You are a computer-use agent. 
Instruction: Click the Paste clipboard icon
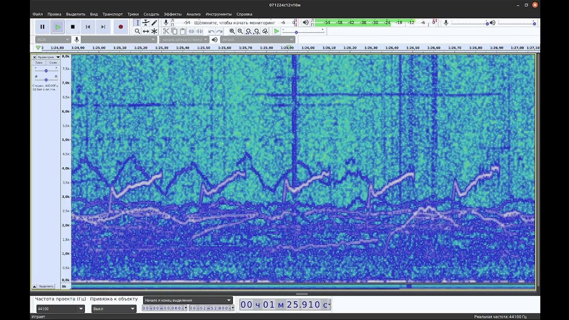point(183,31)
